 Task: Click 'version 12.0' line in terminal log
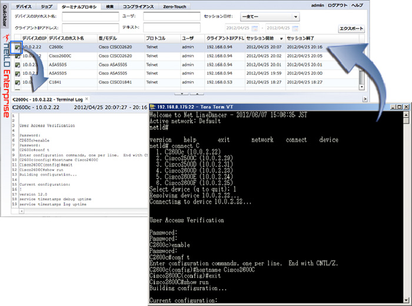(34, 194)
